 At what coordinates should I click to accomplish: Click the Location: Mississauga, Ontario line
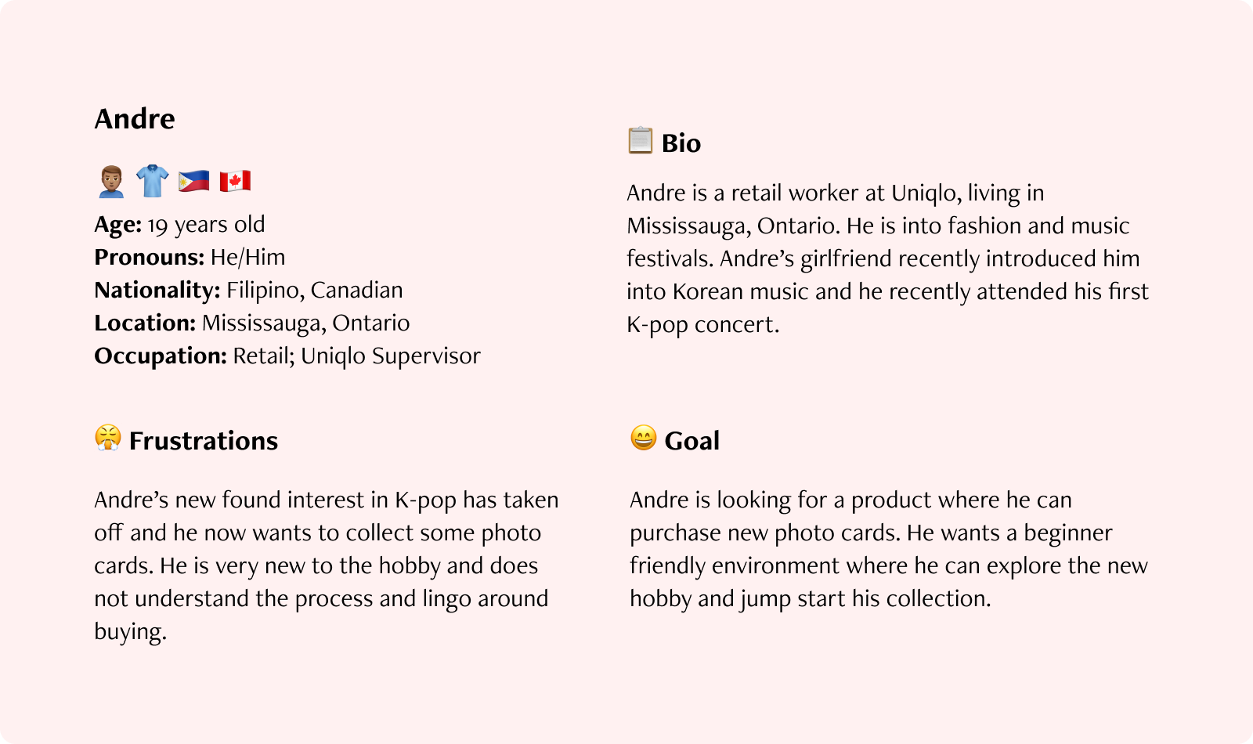(252, 323)
